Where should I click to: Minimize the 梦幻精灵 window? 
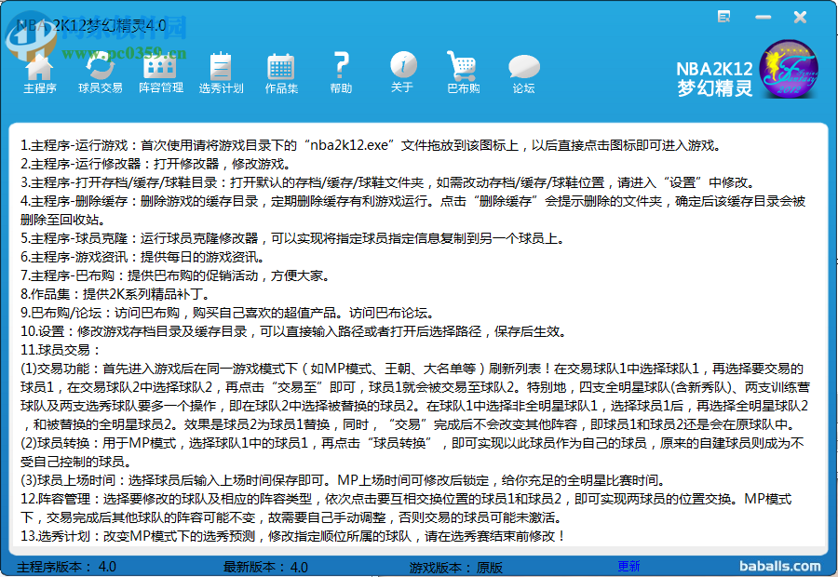tap(764, 18)
